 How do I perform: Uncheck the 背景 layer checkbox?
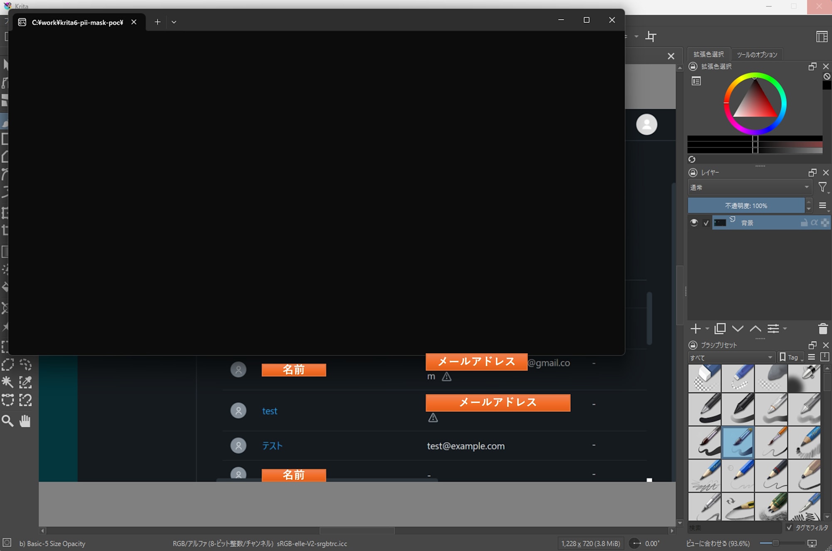click(x=706, y=223)
